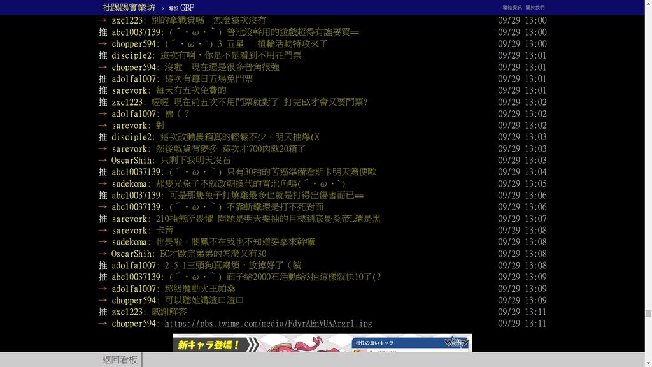Select comment 五星 植輪活動特攻來了
The height and width of the screenshot is (367, 652).
(x=277, y=44)
